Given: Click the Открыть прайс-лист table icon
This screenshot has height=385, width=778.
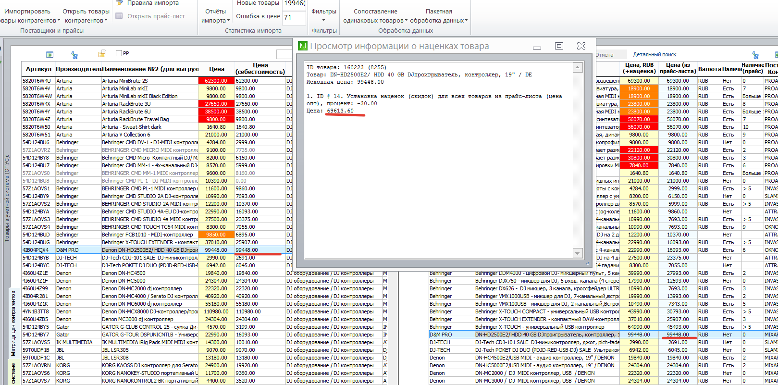Looking at the screenshot, I should point(119,16).
